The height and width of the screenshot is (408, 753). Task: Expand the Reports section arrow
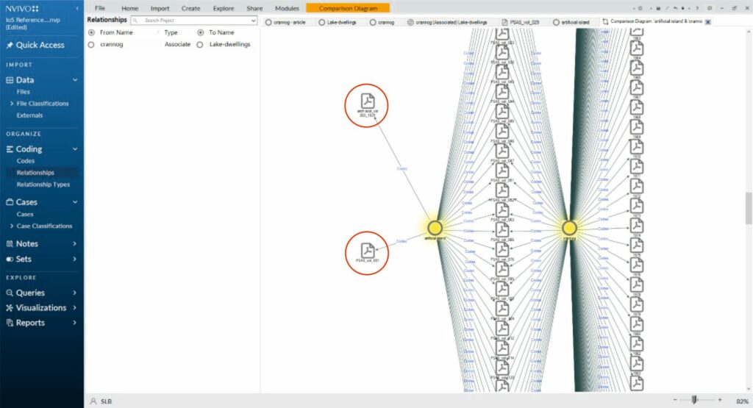75,323
